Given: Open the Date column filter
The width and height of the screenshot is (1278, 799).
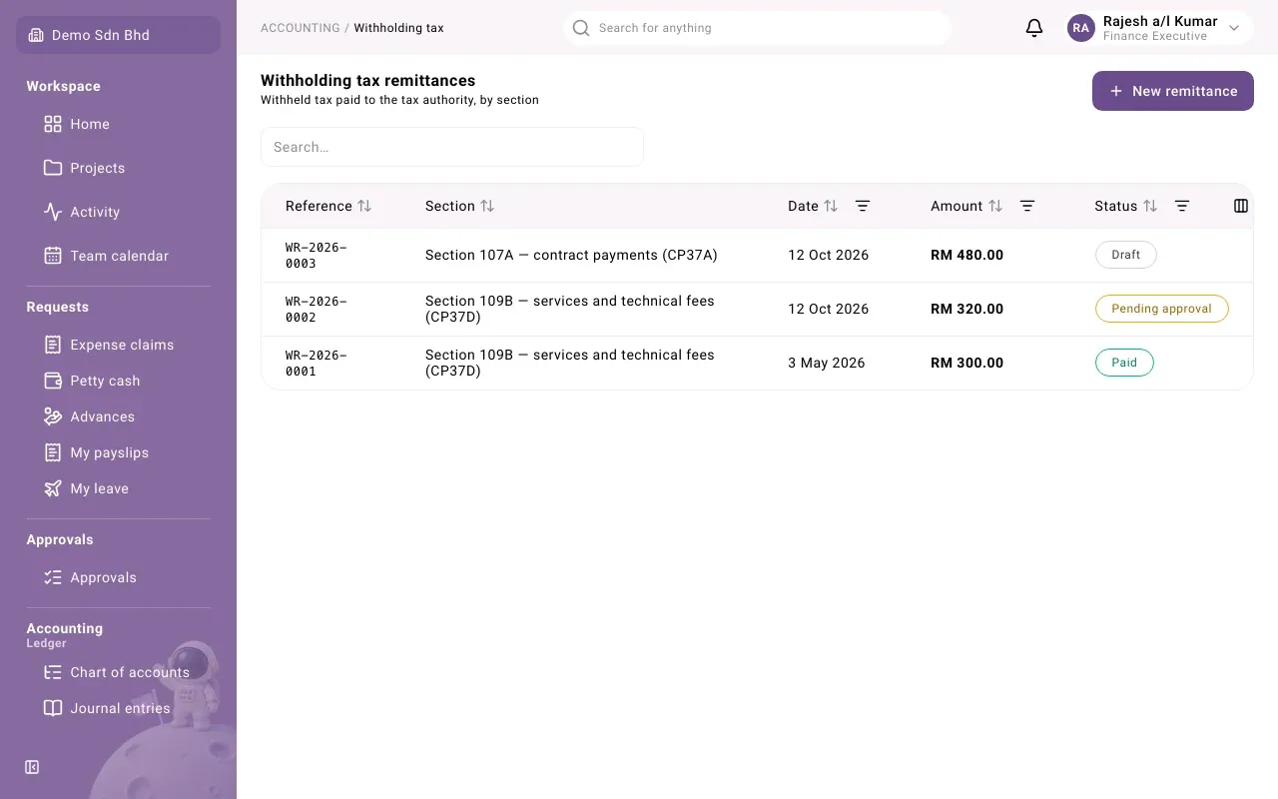Looking at the screenshot, I should (x=863, y=206).
